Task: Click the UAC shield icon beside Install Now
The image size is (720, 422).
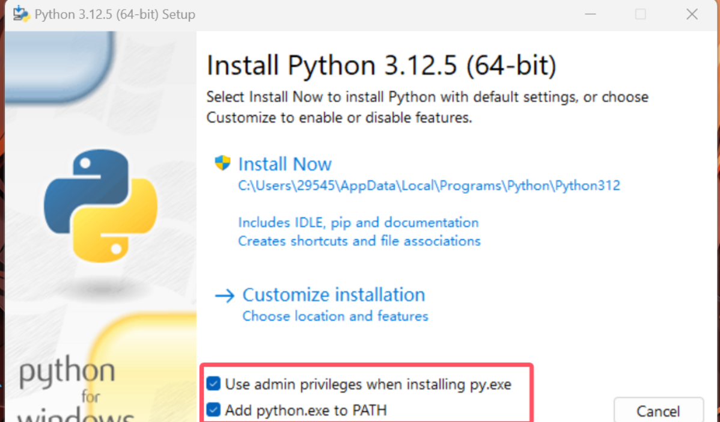Action: tap(222, 163)
